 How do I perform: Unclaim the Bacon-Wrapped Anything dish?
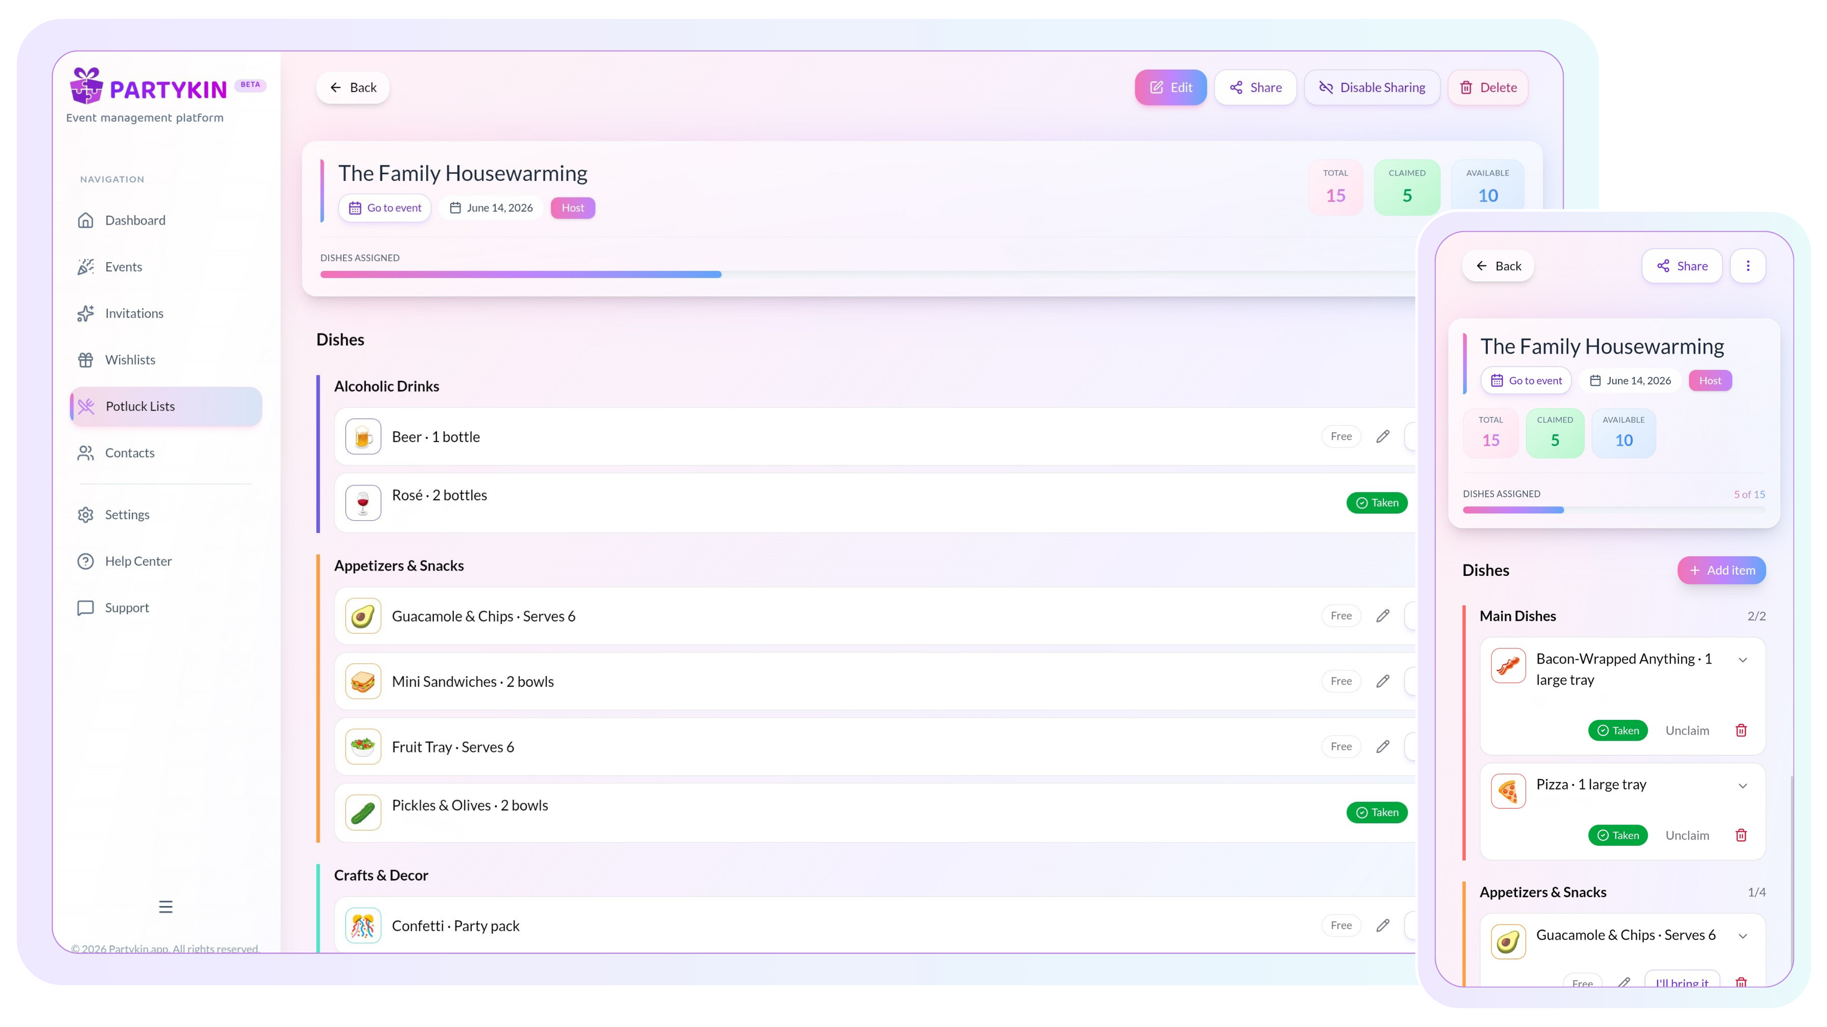1687,730
